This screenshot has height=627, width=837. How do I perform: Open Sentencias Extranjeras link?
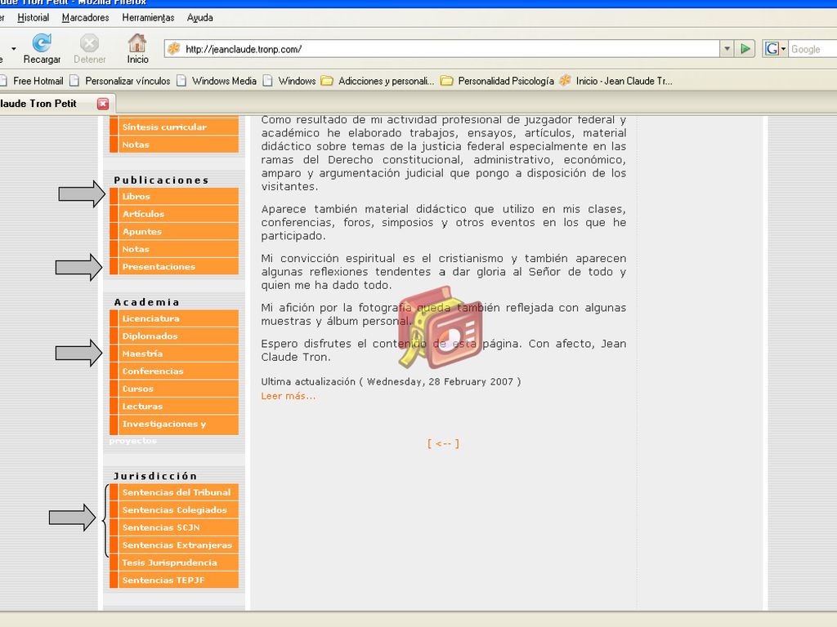(x=174, y=545)
